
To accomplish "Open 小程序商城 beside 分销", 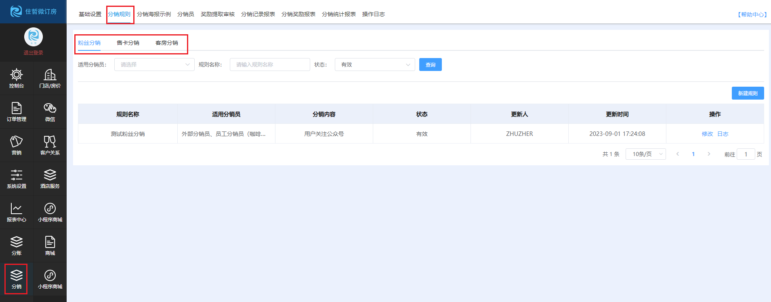I will pos(50,279).
